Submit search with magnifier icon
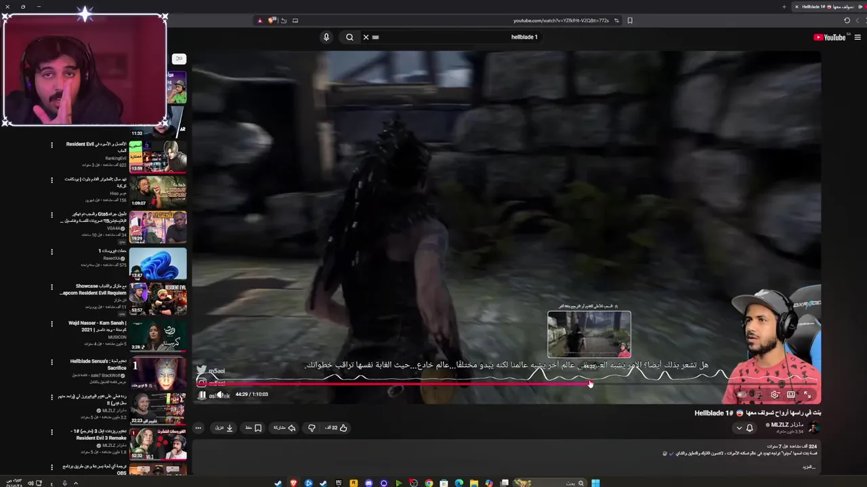 point(350,37)
